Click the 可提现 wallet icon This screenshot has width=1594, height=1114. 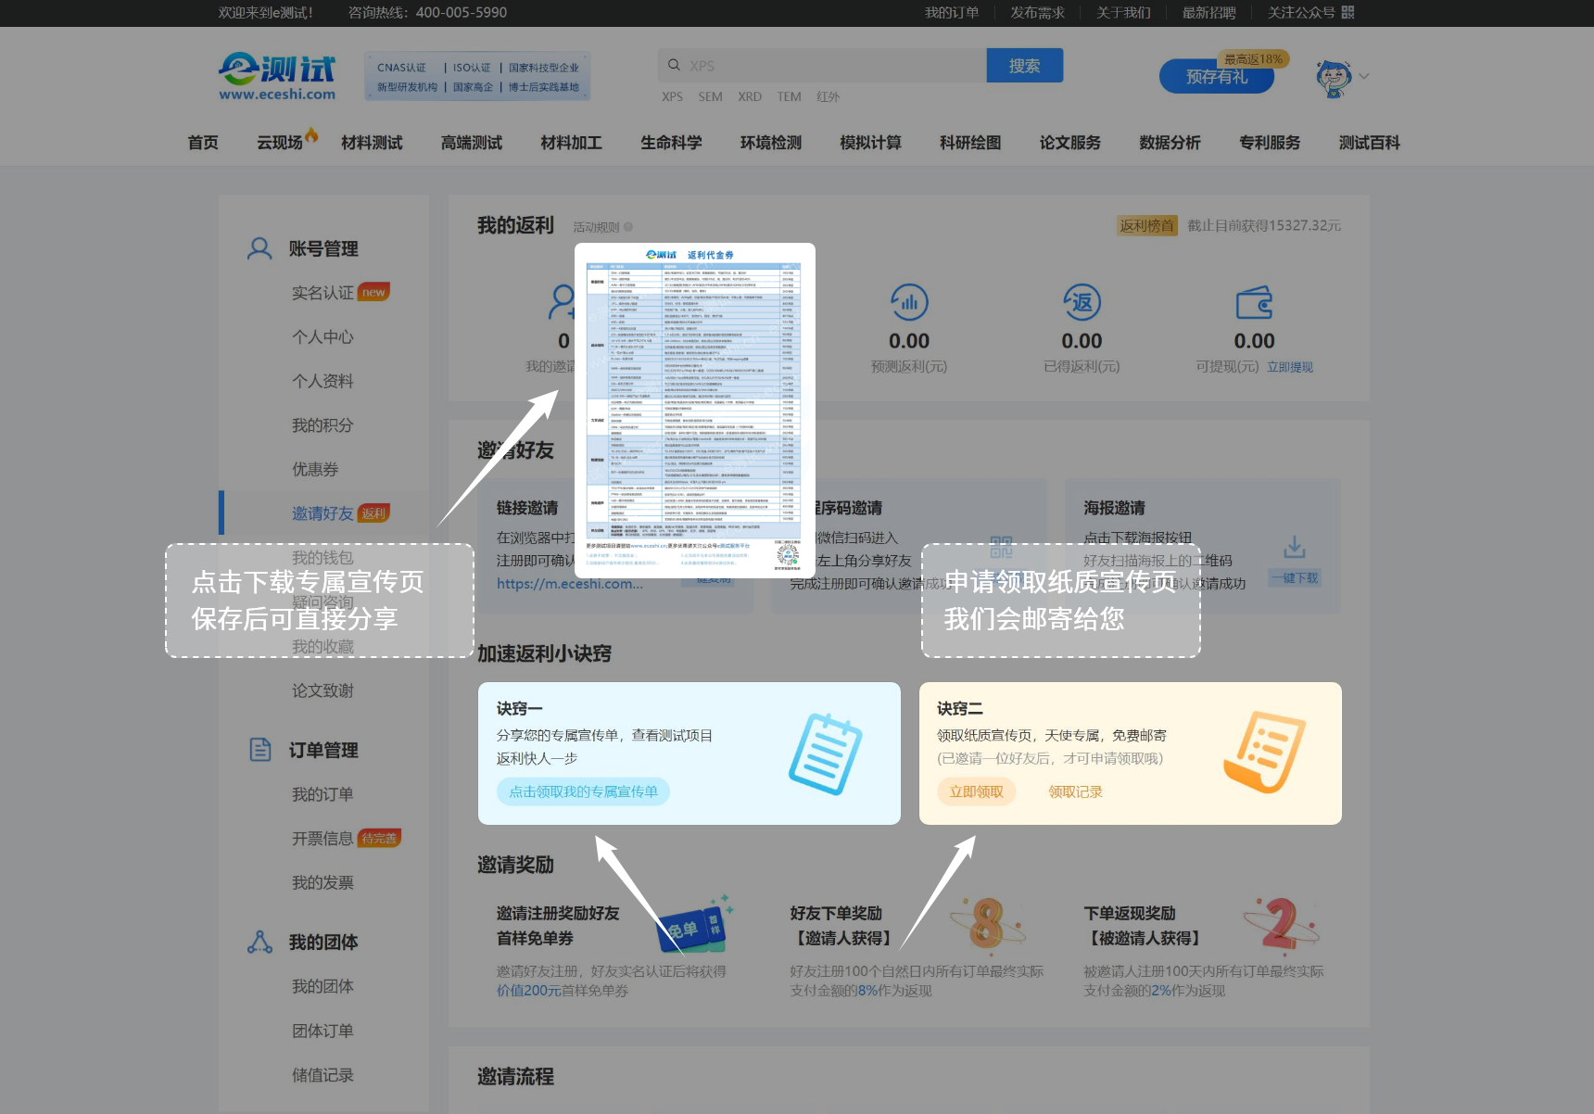click(1254, 302)
